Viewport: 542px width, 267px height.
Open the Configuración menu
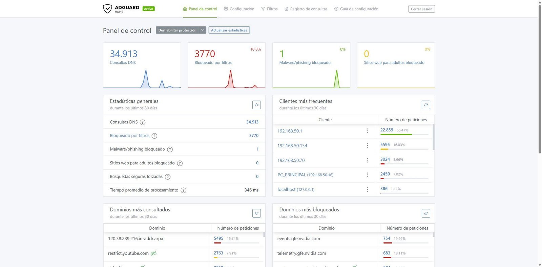coord(239,9)
